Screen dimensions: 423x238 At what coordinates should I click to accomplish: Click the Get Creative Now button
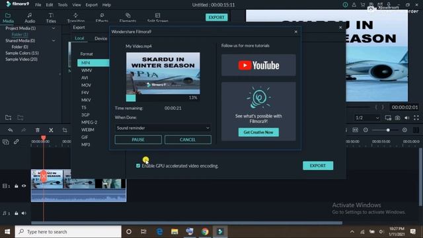[258, 132]
